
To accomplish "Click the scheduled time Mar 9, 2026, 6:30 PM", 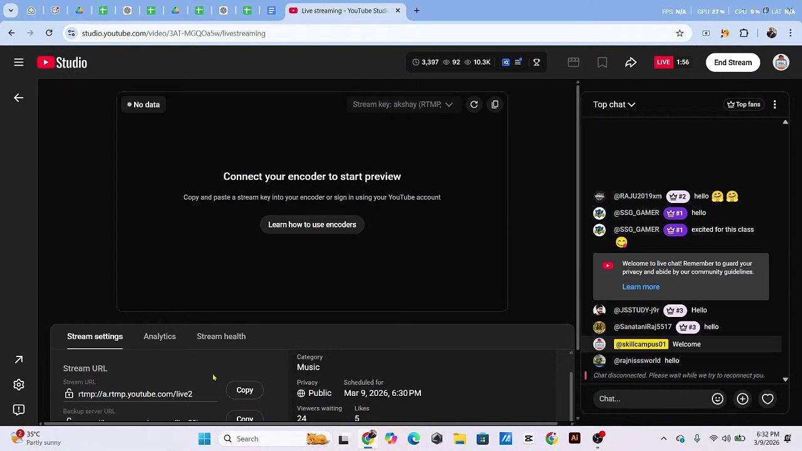I will coord(382,393).
